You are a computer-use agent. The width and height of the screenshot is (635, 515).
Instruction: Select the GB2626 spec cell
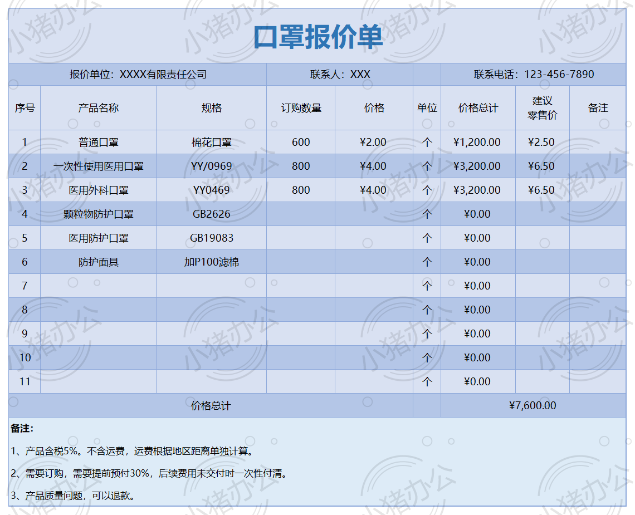[212, 214]
